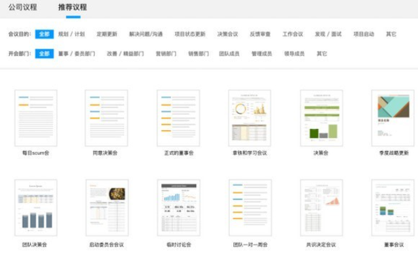This screenshot has height=258, width=418.
Task: Open the 正式的董事会 template thumbnail
Action: click(x=178, y=118)
